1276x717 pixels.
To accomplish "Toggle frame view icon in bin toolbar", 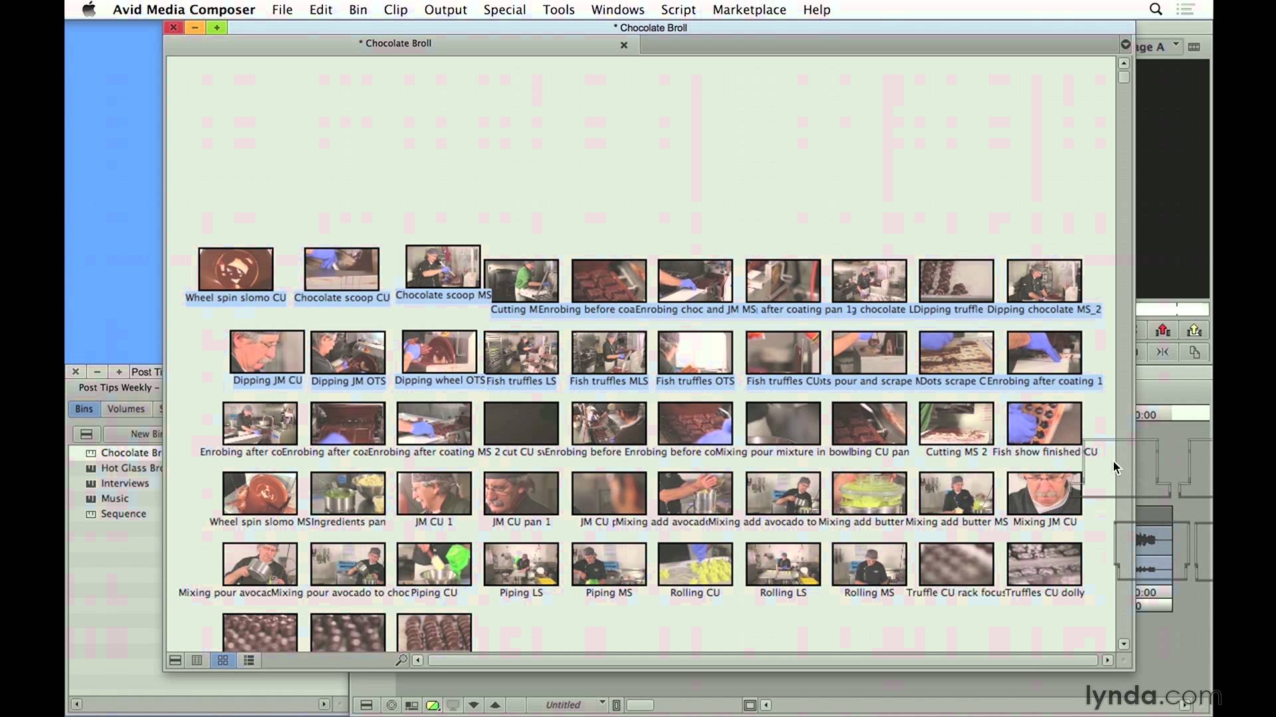I will 223,660.
